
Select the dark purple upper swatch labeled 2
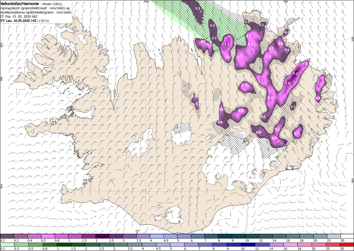102,236
